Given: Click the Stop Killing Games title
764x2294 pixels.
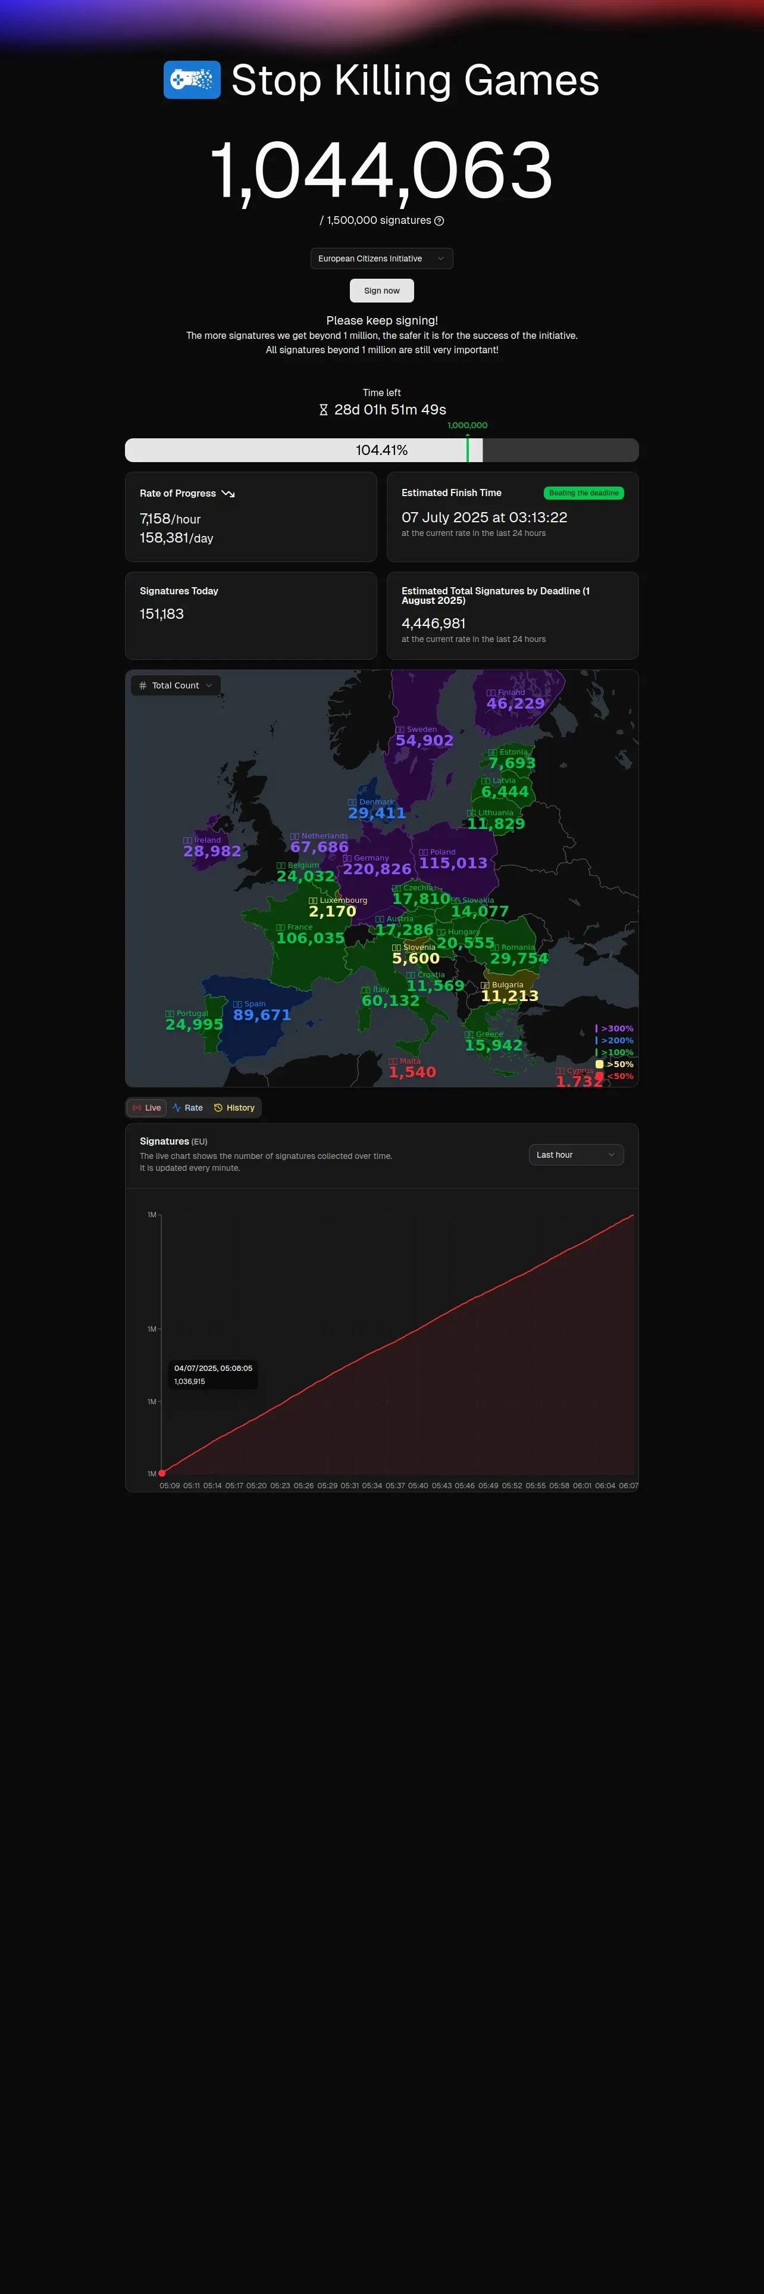Looking at the screenshot, I should 415,80.
